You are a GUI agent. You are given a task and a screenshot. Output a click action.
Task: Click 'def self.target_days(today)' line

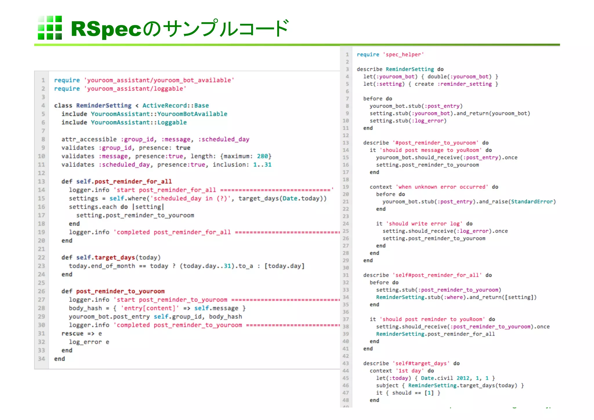[111, 257]
